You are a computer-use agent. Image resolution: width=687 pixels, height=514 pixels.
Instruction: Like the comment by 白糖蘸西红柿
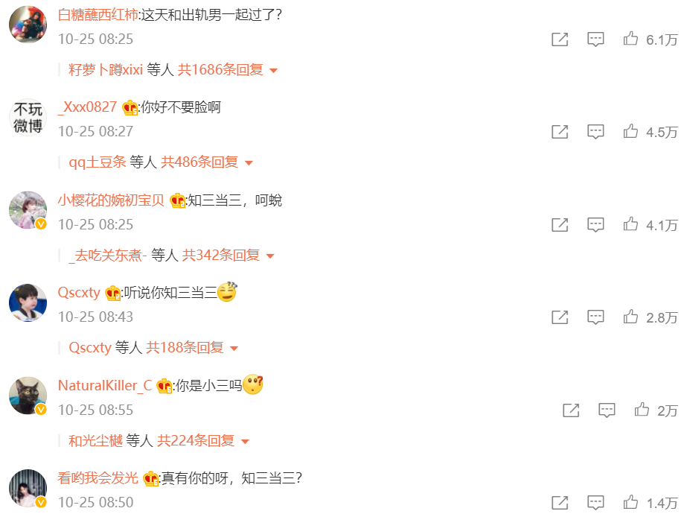coord(630,39)
